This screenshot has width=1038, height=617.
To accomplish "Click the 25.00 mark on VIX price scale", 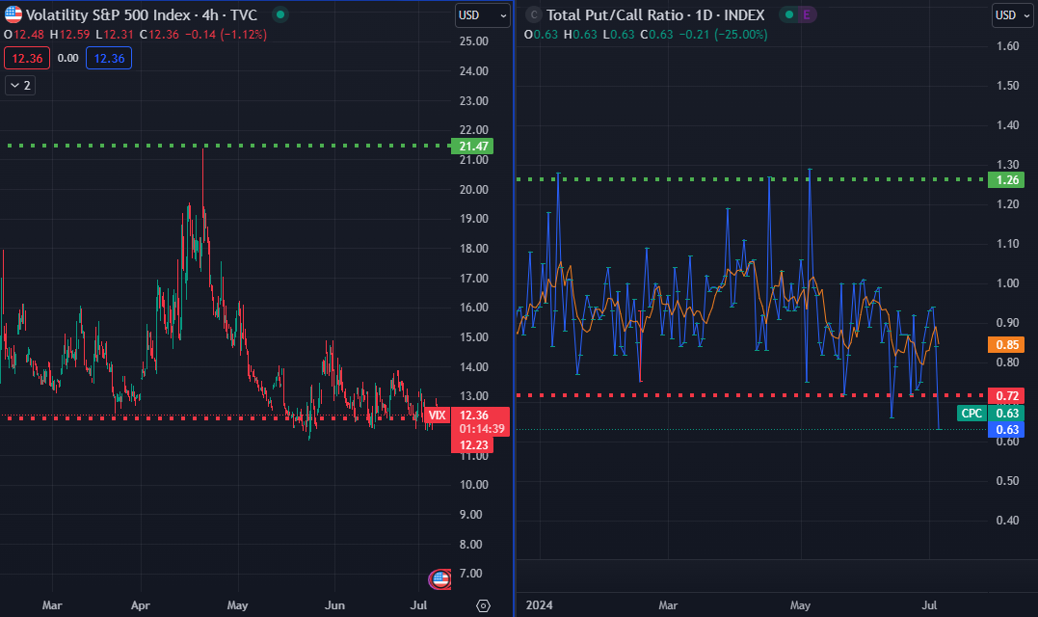I will coord(474,41).
